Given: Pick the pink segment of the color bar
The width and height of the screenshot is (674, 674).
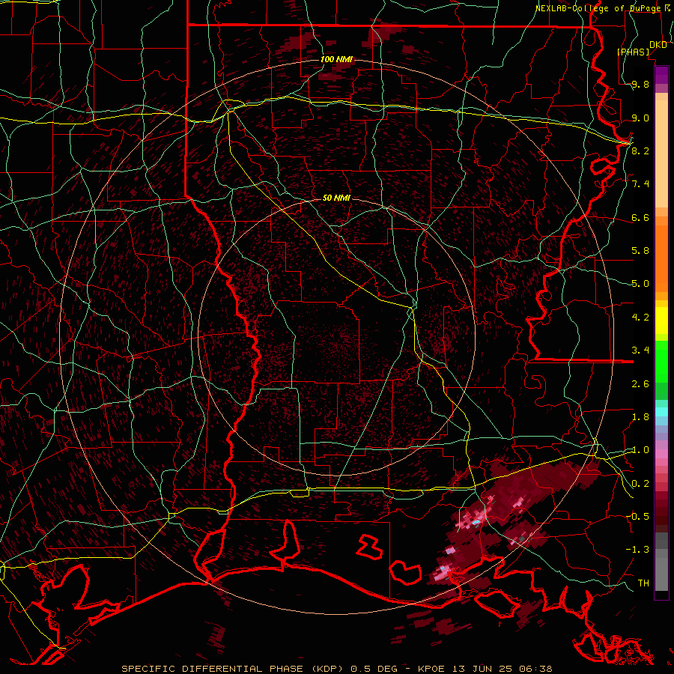Looking at the screenshot, I should (x=661, y=454).
